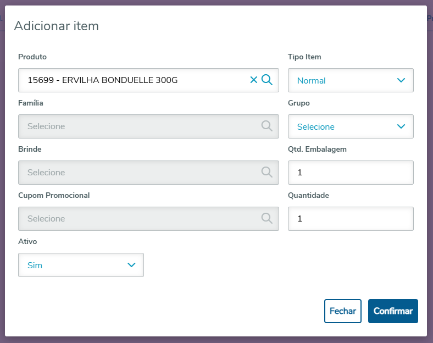Open the Ativo dropdown set to Sim
The image size is (433, 343).
pos(81,265)
